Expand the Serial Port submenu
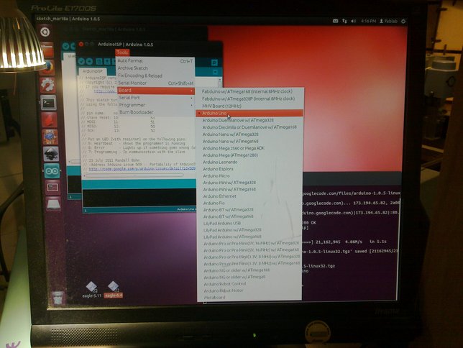This screenshot has height=348, width=463. point(155,98)
